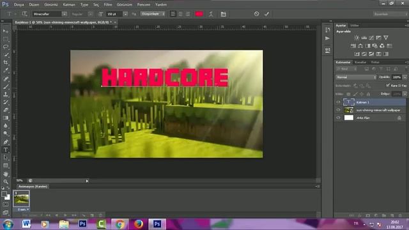Open the Minecrafter font family dropdown

click(65, 14)
